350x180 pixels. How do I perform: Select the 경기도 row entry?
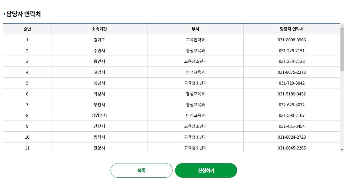(99, 40)
